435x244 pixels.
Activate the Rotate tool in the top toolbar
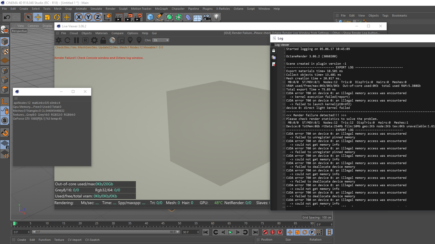point(57,17)
